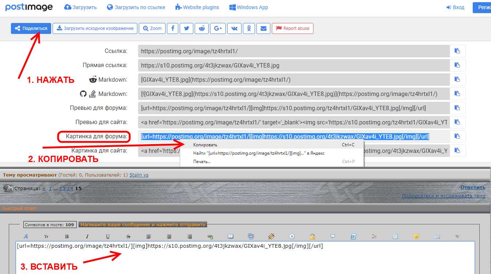Expand extra editor tools down arrow
The image size is (491, 274).
457,236
